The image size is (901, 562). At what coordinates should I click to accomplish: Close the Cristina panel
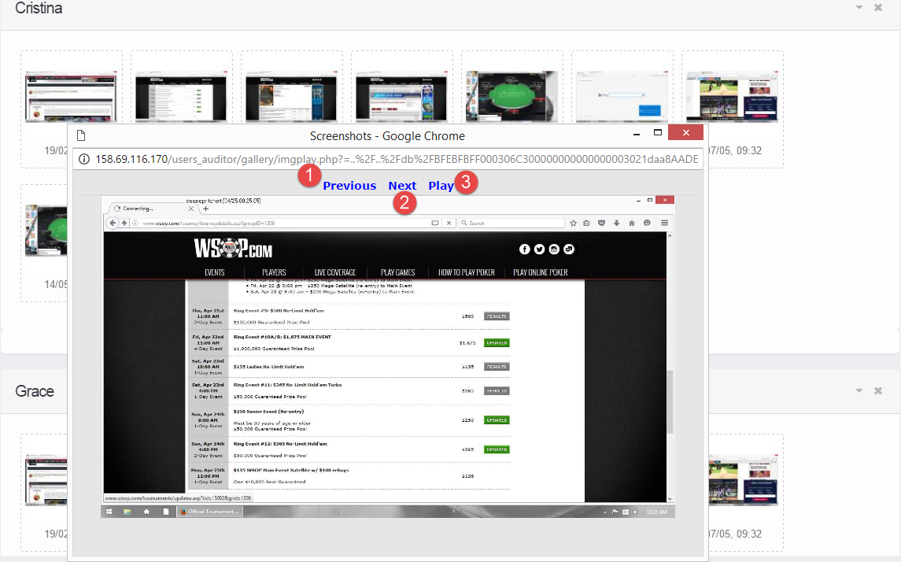click(878, 7)
